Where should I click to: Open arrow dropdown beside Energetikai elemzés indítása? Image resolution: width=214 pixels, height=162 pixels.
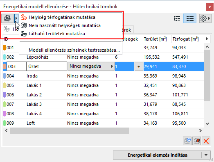coord(206,155)
